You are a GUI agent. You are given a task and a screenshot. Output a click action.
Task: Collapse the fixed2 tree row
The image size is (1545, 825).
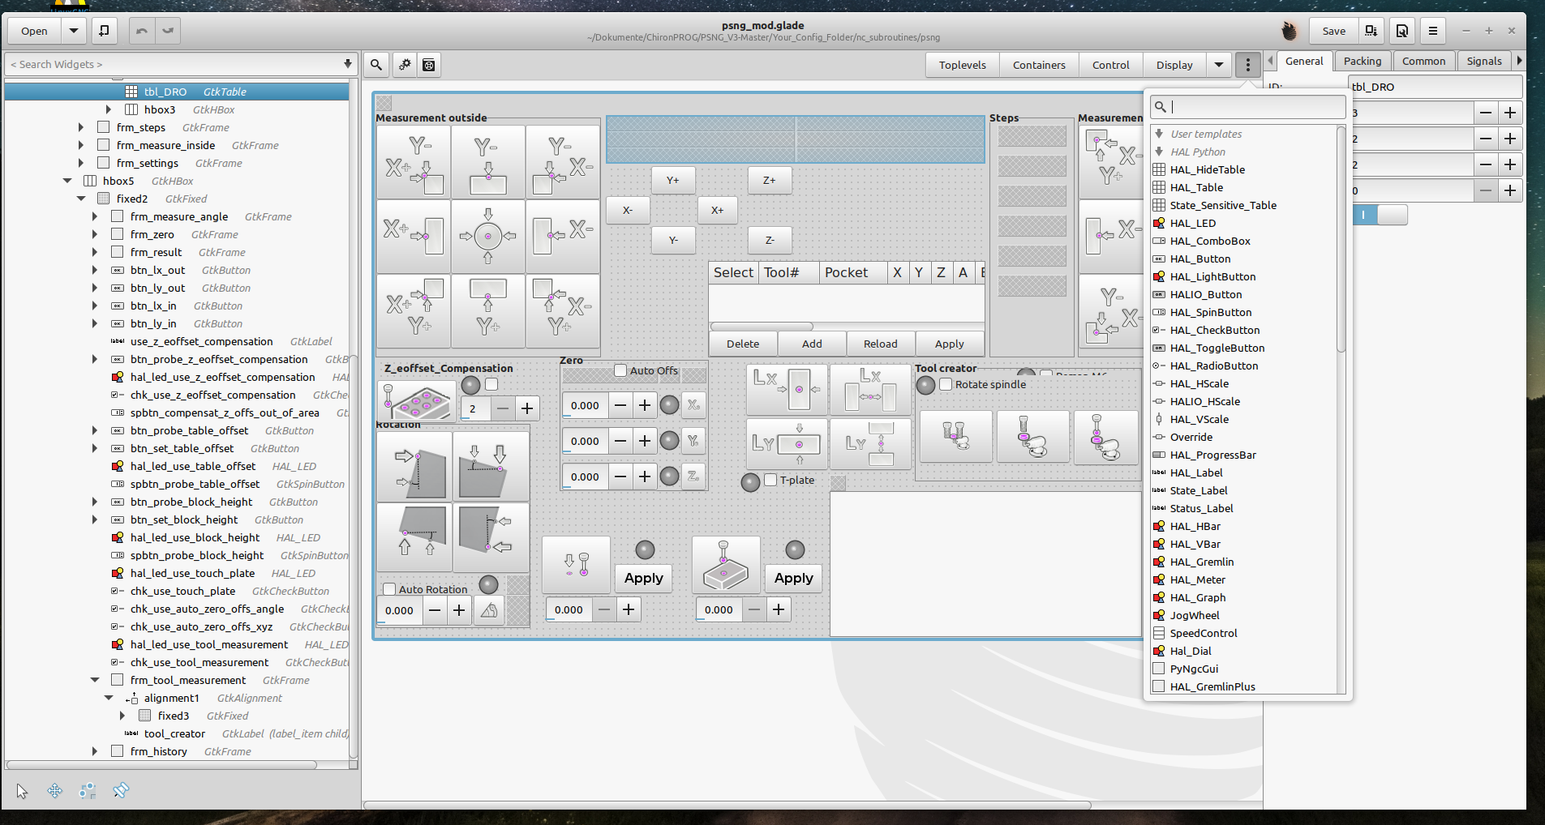coord(81,199)
